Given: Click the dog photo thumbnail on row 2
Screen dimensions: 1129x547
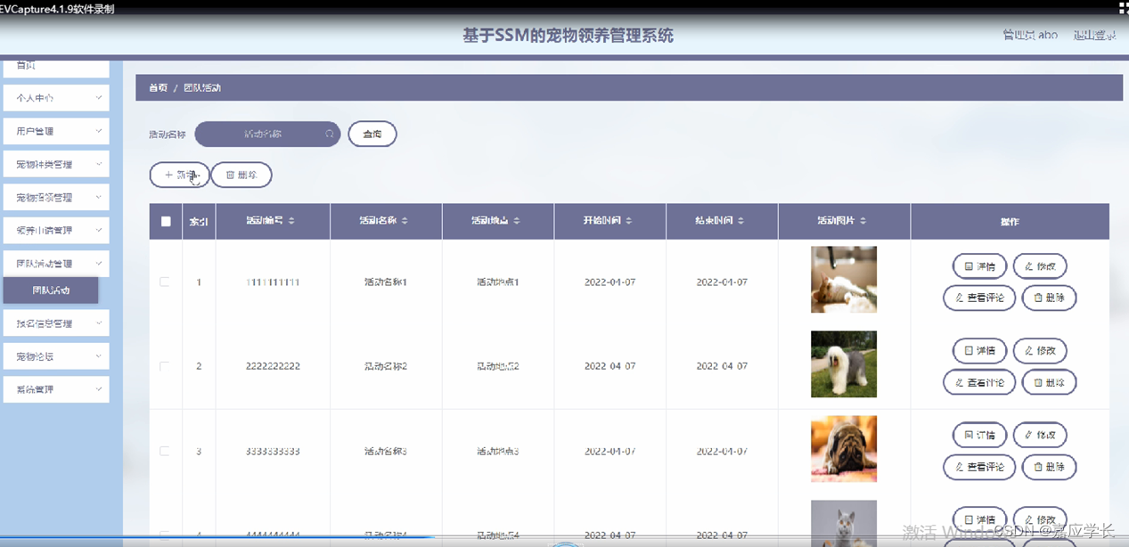Looking at the screenshot, I should (x=843, y=363).
